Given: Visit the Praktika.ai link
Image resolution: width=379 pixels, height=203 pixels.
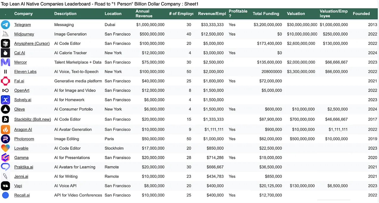Looking at the screenshot, I should pyautogui.click(x=24, y=167).
